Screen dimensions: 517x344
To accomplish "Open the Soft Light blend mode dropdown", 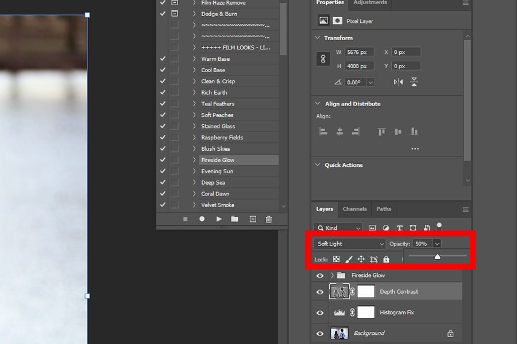I will point(350,244).
